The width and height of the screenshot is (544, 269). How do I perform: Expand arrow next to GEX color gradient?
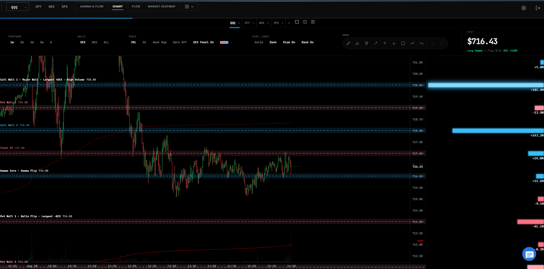click(x=231, y=42)
